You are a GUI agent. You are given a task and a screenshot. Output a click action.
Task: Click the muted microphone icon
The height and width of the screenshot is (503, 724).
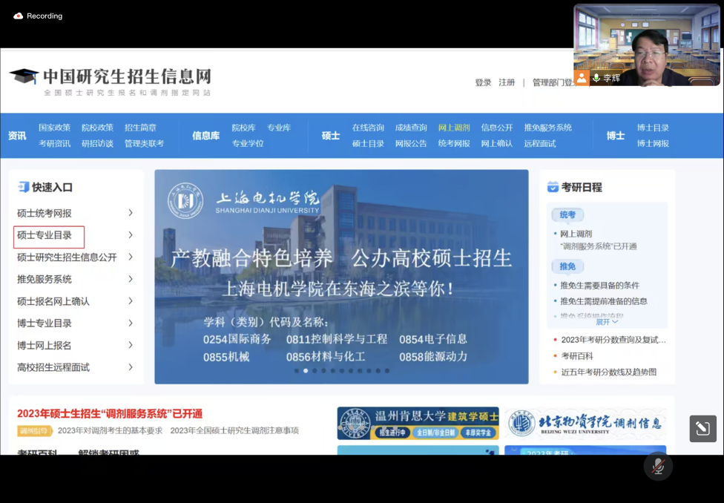point(657,466)
